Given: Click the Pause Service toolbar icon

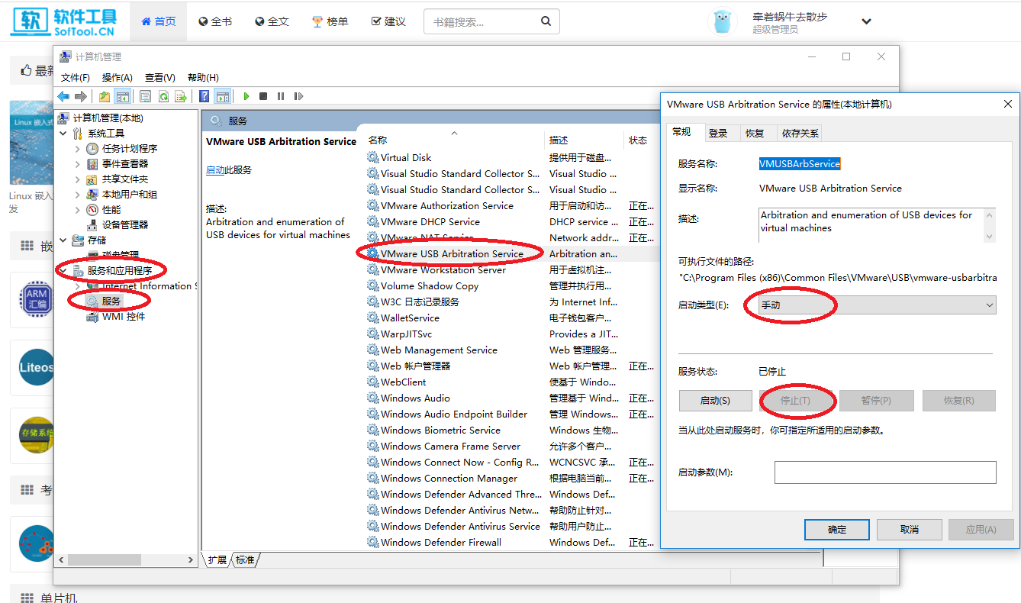Looking at the screenshot, I should [281, 96].
